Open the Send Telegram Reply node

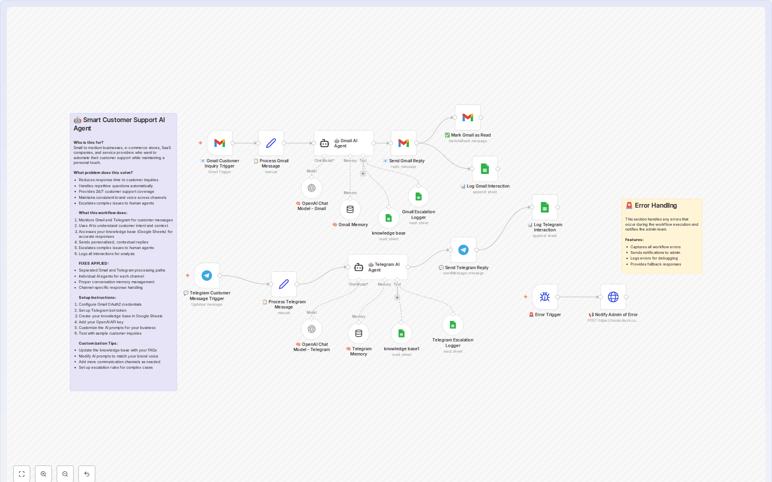(x=463, y=250)
